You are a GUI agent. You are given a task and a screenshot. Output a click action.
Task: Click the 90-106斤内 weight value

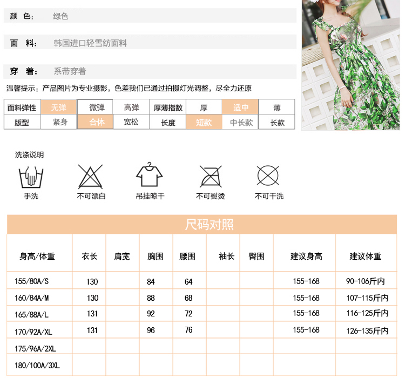[365, 281]
